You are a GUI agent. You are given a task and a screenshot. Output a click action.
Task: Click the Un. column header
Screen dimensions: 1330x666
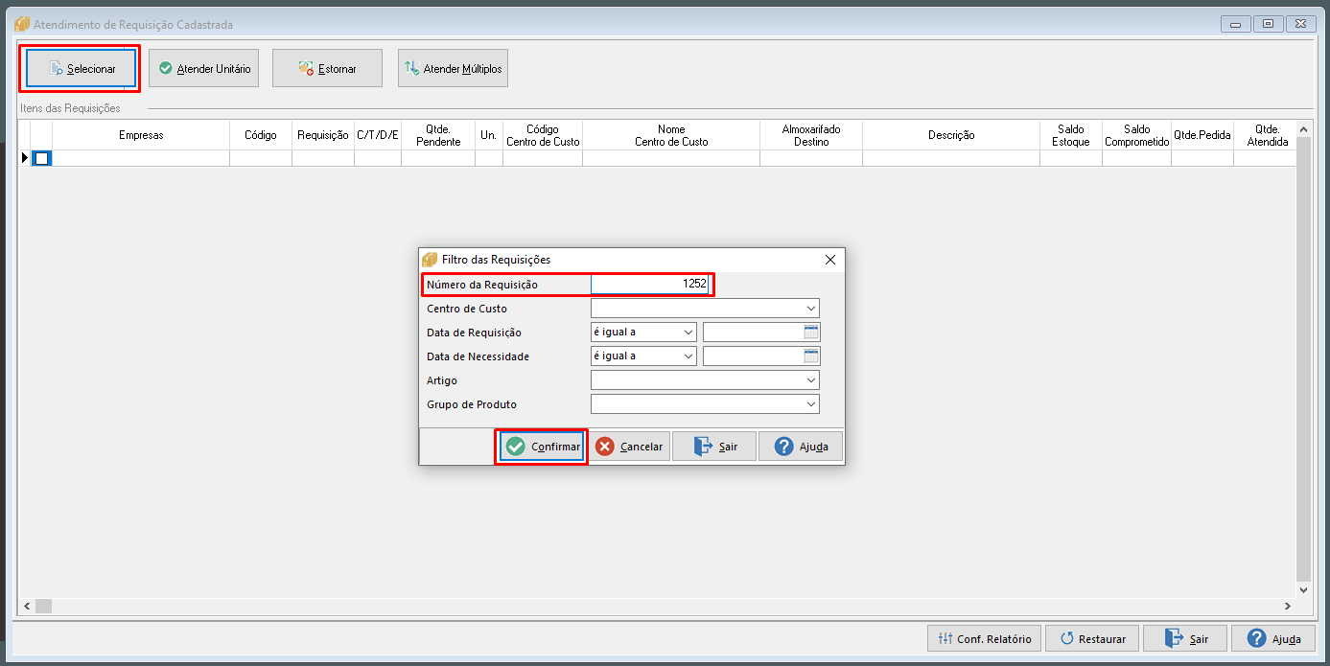tap(489, 135)
